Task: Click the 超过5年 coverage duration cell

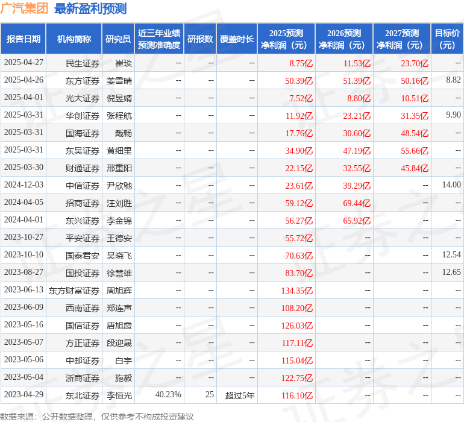Action: tap(240, 395)
